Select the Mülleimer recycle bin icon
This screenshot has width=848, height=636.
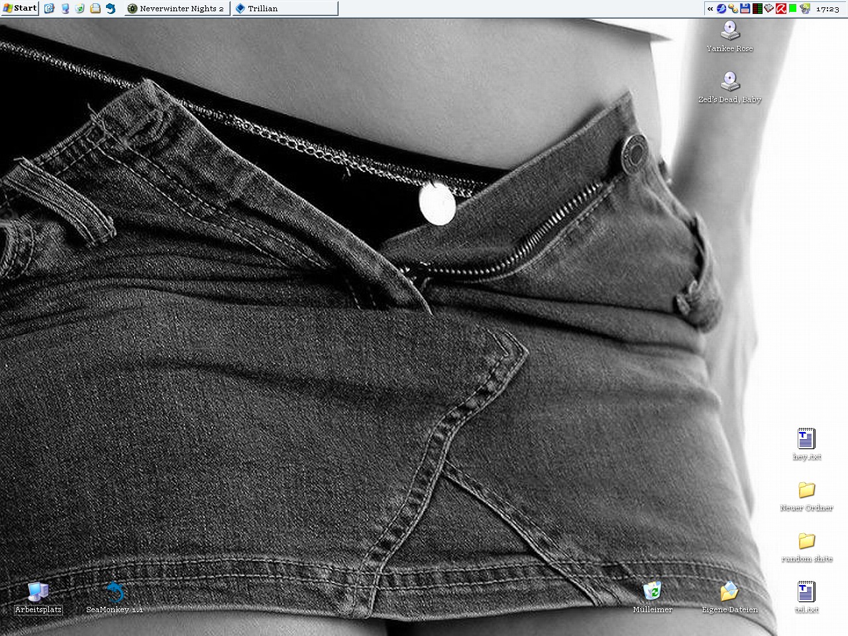point(653,592)
